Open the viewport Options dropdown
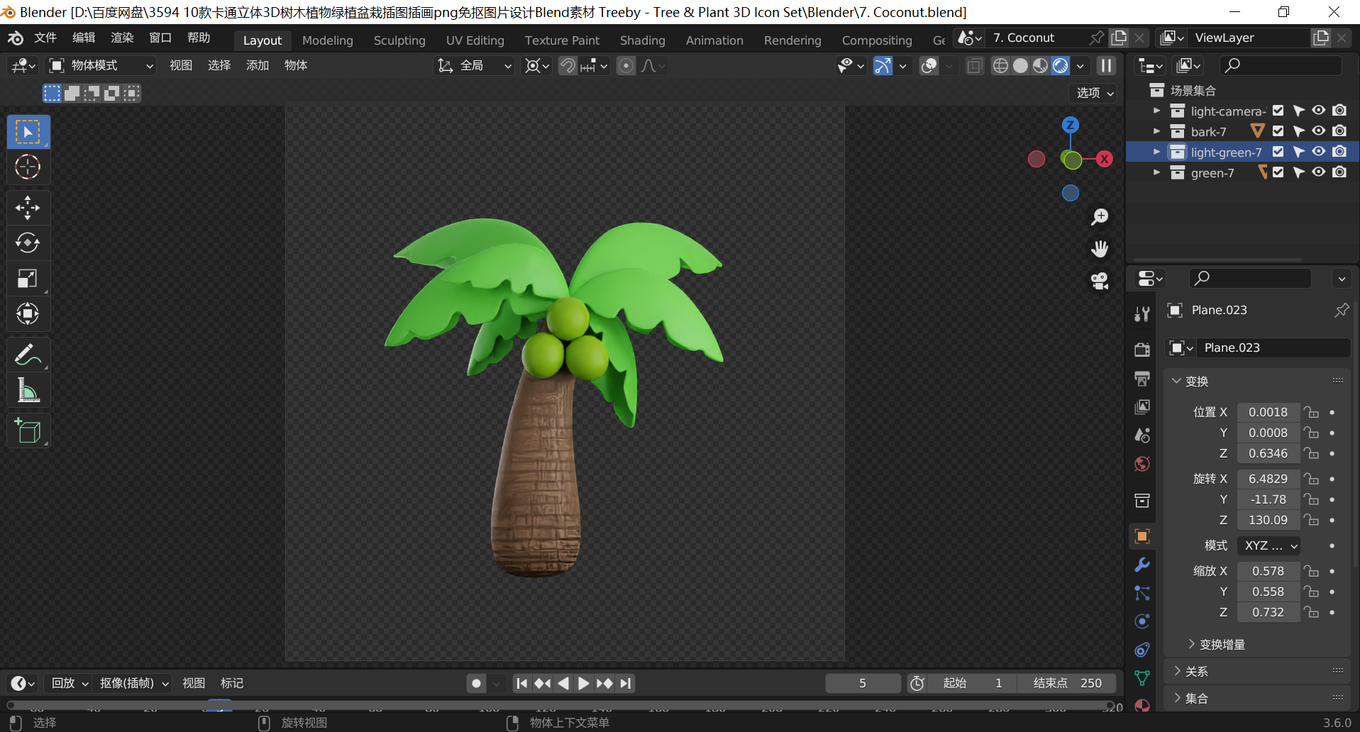Viewport: 1360px width, 732px height. pyautogui.click(x=1095, y=93)
